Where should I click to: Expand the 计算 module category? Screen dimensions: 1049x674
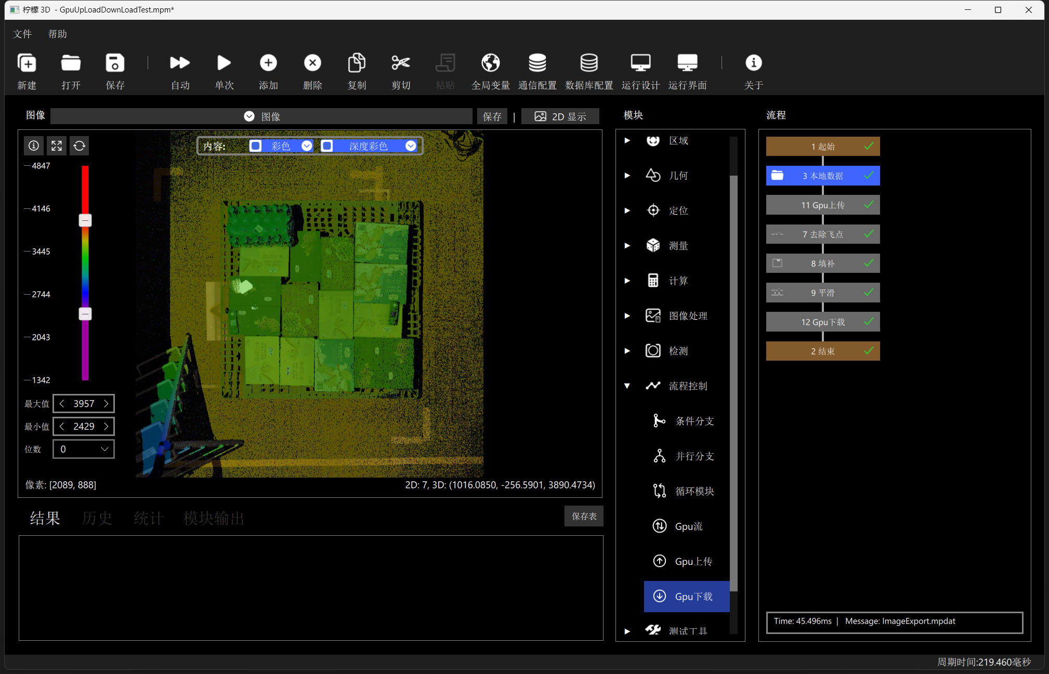tap(627, 281)
